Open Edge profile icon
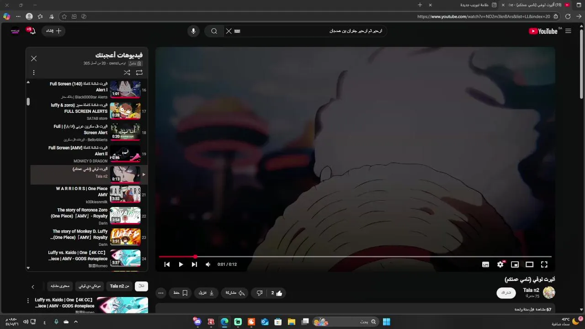 29,16
